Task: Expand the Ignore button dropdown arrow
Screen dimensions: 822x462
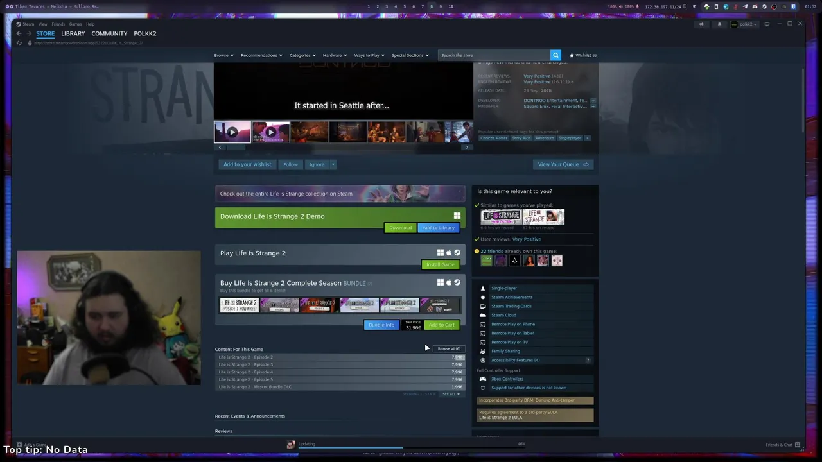Action: 333,164
